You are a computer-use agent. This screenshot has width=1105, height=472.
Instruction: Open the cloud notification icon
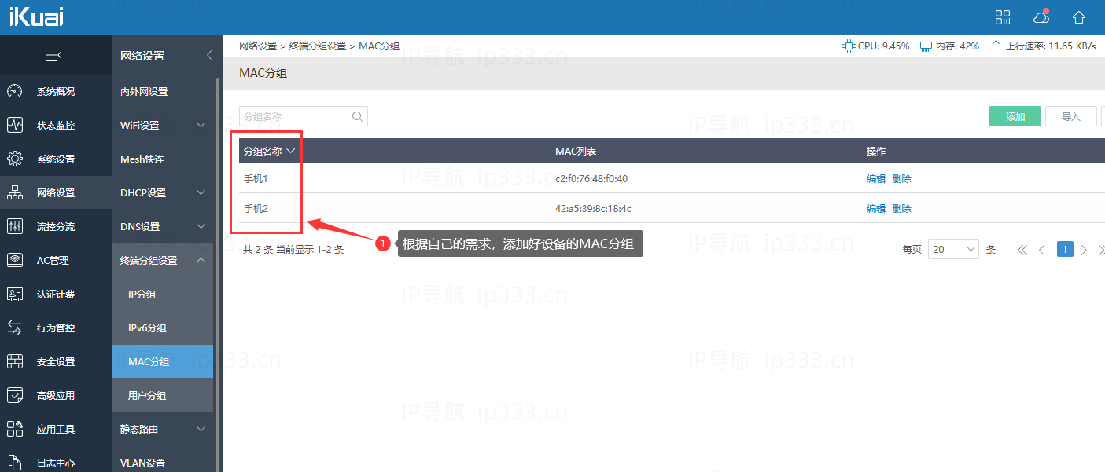1041,17
